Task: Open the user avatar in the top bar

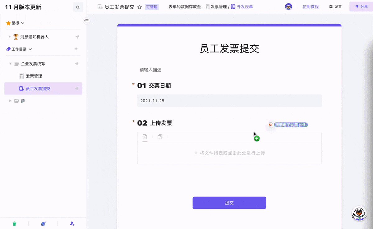Action: pos(288,7)
